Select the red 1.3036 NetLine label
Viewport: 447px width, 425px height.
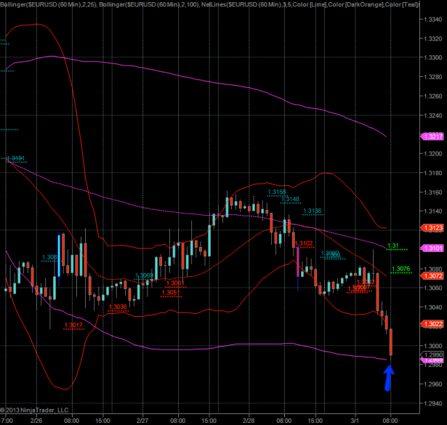tap(118, 307)
